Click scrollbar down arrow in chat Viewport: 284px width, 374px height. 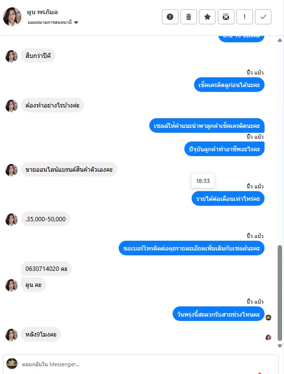[280, 346]
